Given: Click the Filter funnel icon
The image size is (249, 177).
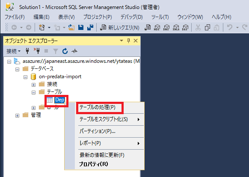Looking at the screenshot, I should (56, 51).
